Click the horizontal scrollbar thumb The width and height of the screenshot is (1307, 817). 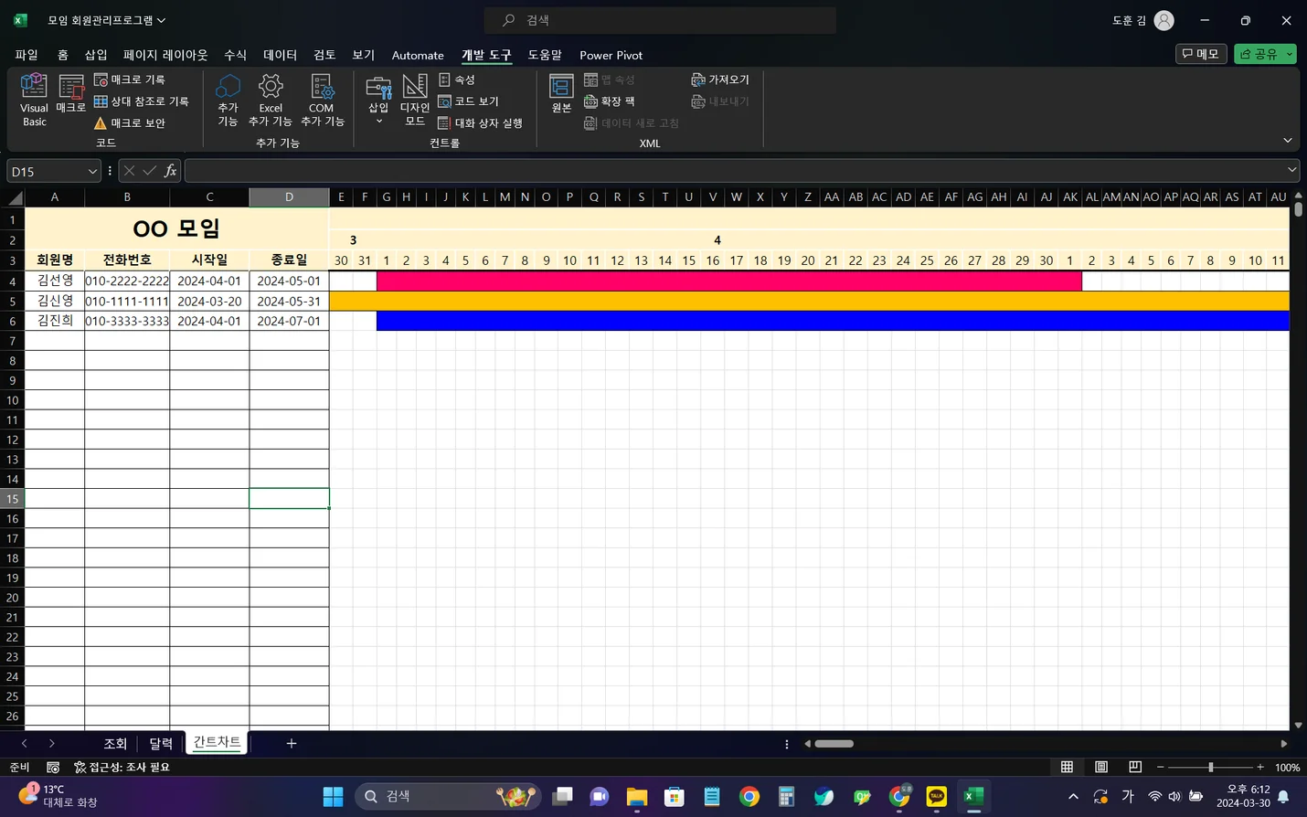point(834,744)
